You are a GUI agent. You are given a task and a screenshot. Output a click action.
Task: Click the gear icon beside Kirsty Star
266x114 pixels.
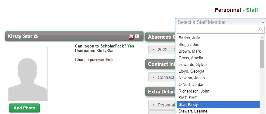tap(36, 36)
